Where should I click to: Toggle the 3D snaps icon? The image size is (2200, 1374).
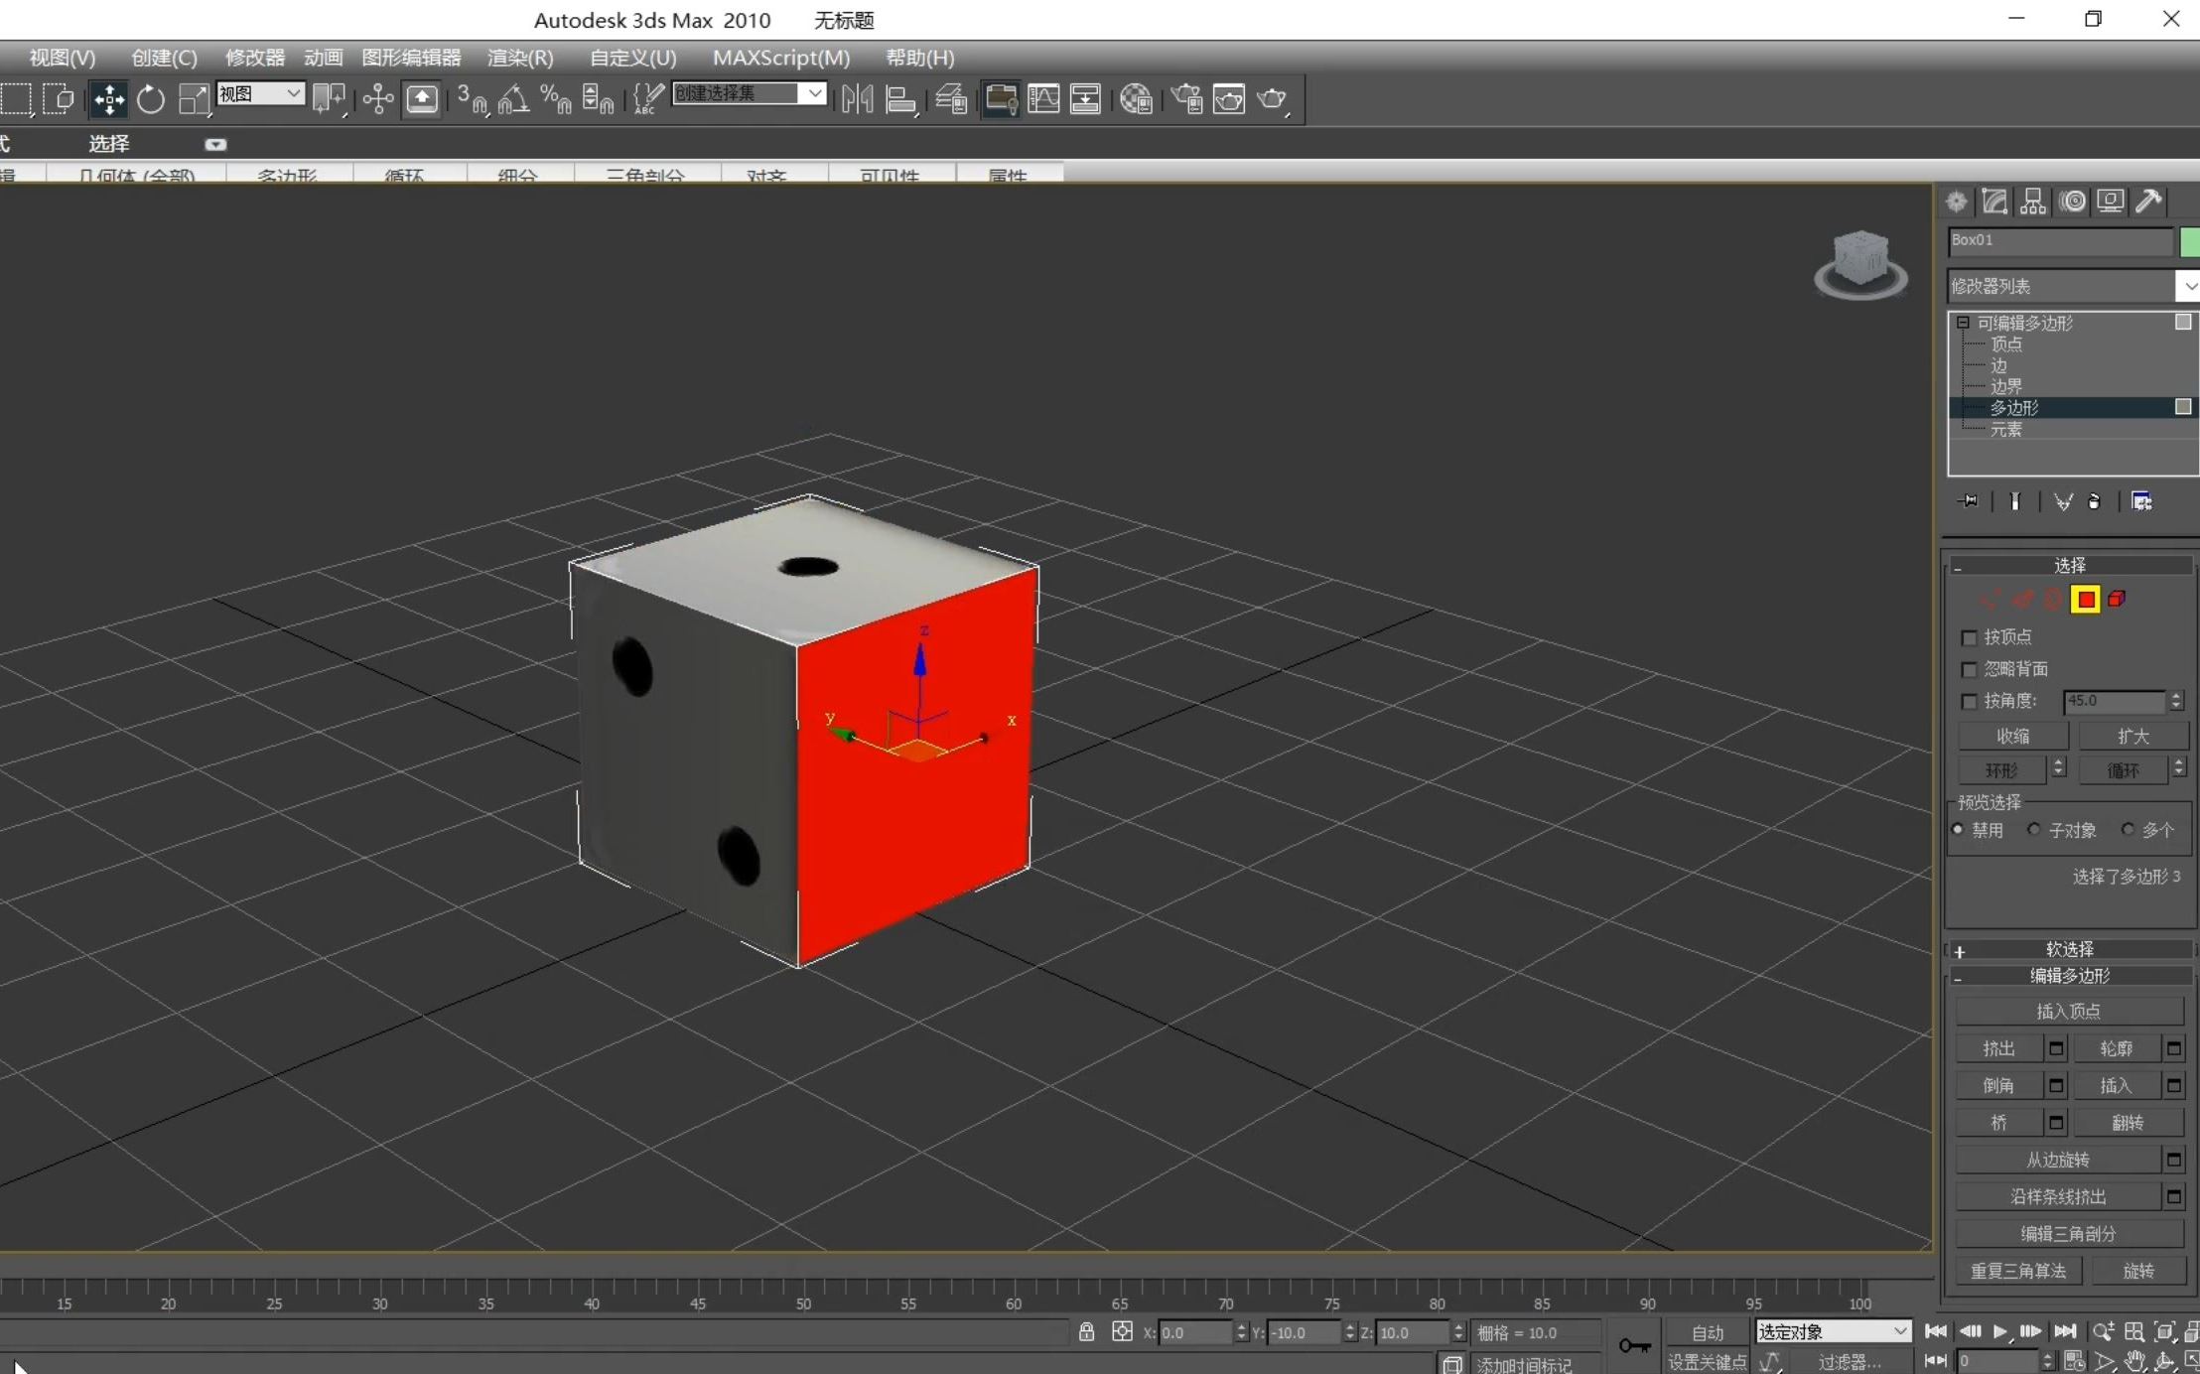[x=473, y=99]
